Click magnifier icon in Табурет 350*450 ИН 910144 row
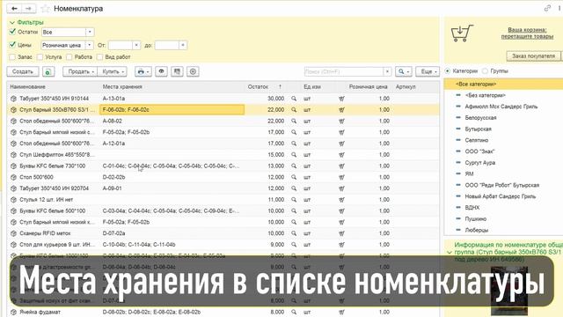The image size is (563, 317). 294,99
